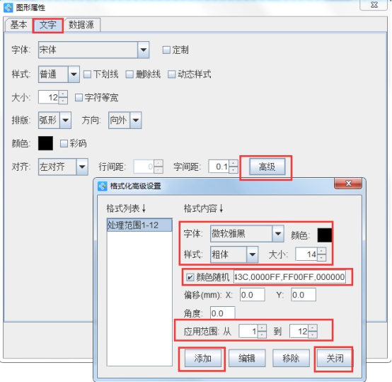Viewport: 392px width, 382px height.
Task: Uncheck the 颜色随机 checkbox
Action: [x=190, y=277]
